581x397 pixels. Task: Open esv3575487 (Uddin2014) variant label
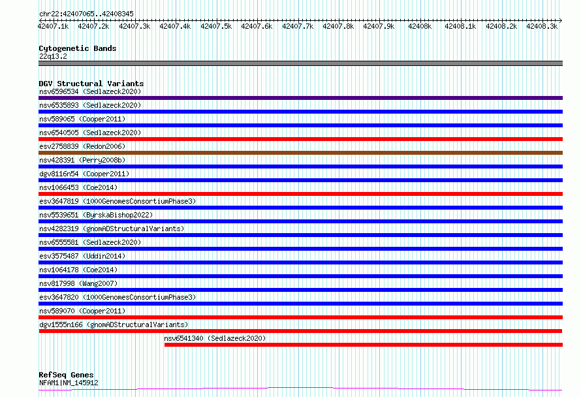coord(82,256)
